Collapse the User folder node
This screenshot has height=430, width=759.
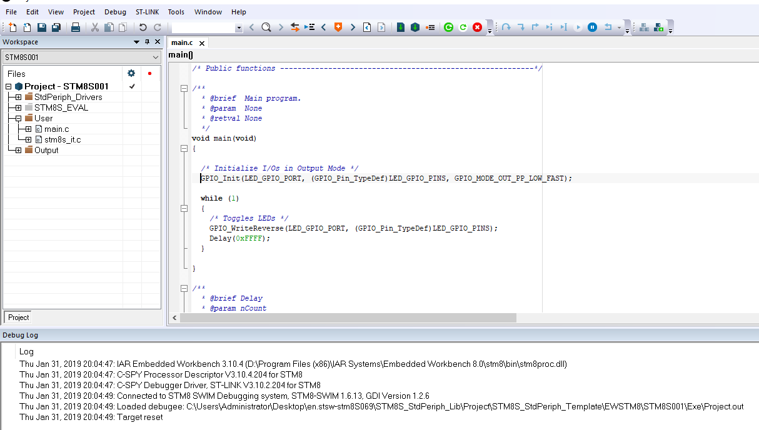coord(18,118)
